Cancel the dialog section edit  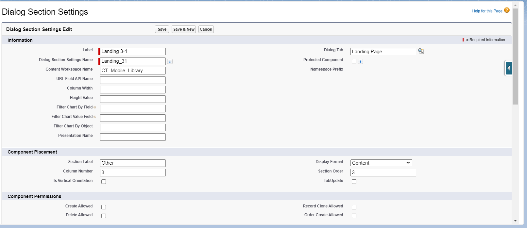pyautogui.click(x=206, y=29)
